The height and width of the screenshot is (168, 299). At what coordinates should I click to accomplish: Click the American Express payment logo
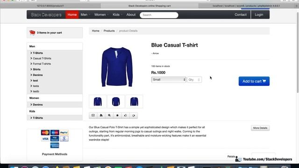(55, 145)
